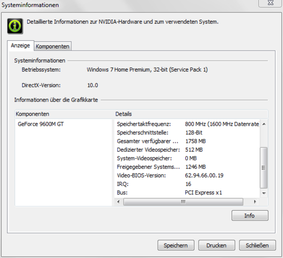Click the Drucken button
283x258 pixels.
coord(216,245)
